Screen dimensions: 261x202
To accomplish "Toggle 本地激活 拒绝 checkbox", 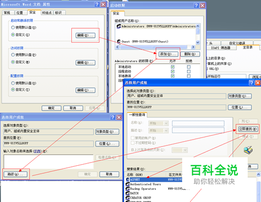I will point(189,76).
